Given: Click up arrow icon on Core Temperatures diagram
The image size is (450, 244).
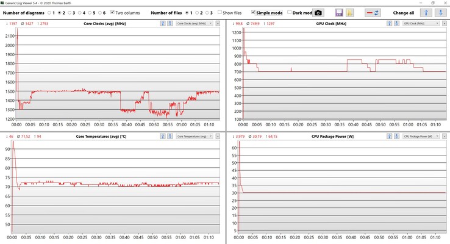Looking at the screenshot, I should coord(163,137).
